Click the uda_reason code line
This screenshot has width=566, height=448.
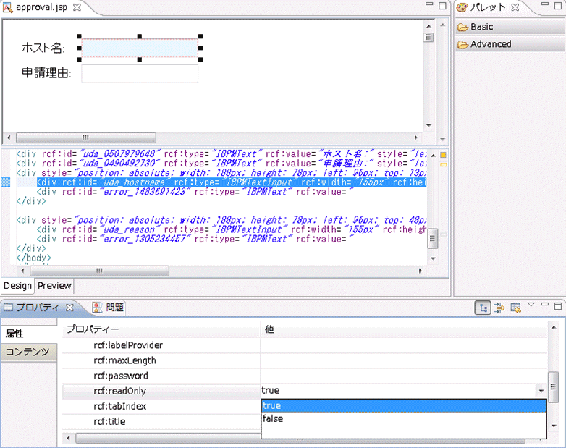click(x=232, y=229)
